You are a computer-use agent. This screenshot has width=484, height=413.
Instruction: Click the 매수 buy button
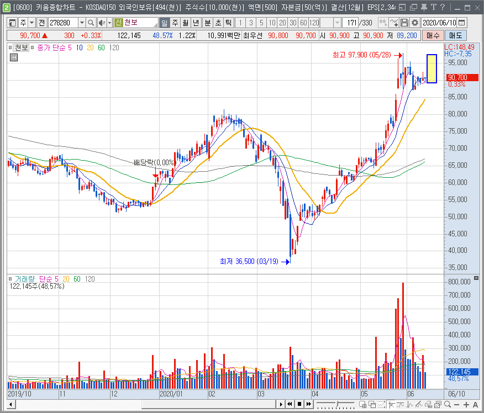point(433,35)
